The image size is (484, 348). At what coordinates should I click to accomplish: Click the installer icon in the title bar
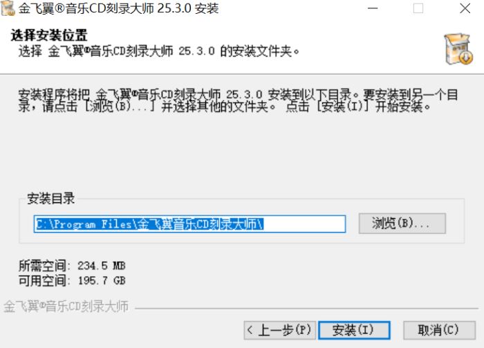(x=8, y=8)
